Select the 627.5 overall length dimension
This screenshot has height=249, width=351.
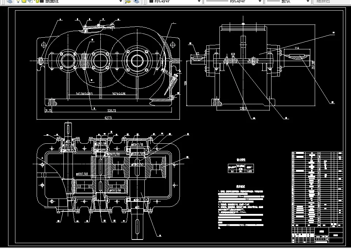tap(108, 118)
